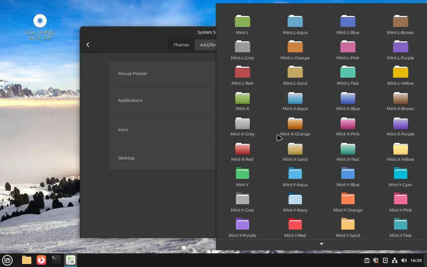427x267 pixels.
Task: Apply the Mint-L-Purple icon theme
Action: click(x=400, y=50)
